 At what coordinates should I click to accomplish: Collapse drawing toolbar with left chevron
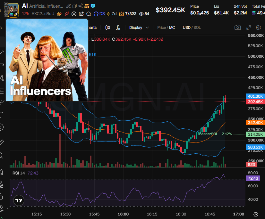tap(8, 208)
